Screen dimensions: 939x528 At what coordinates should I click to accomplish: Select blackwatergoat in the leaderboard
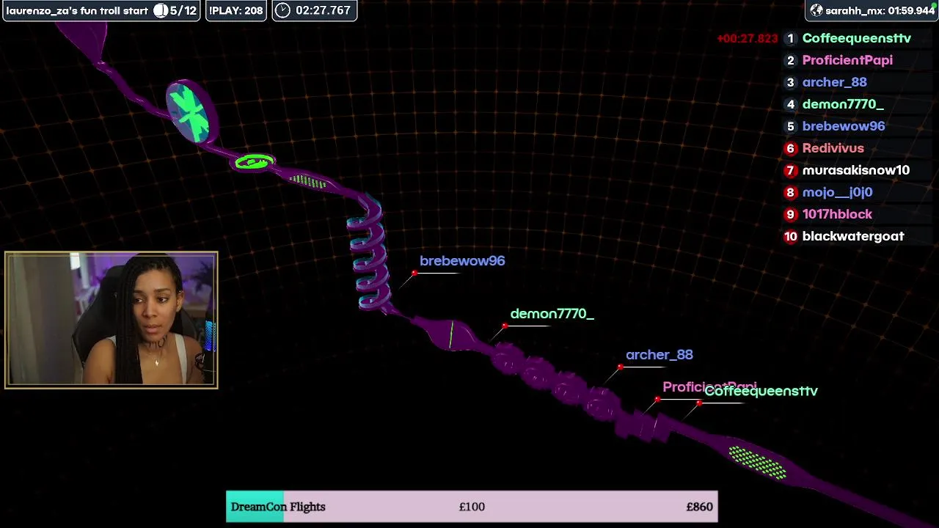pos(853,236)
